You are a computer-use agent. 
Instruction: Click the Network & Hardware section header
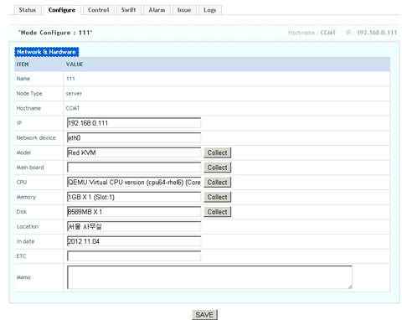[46, 52]
